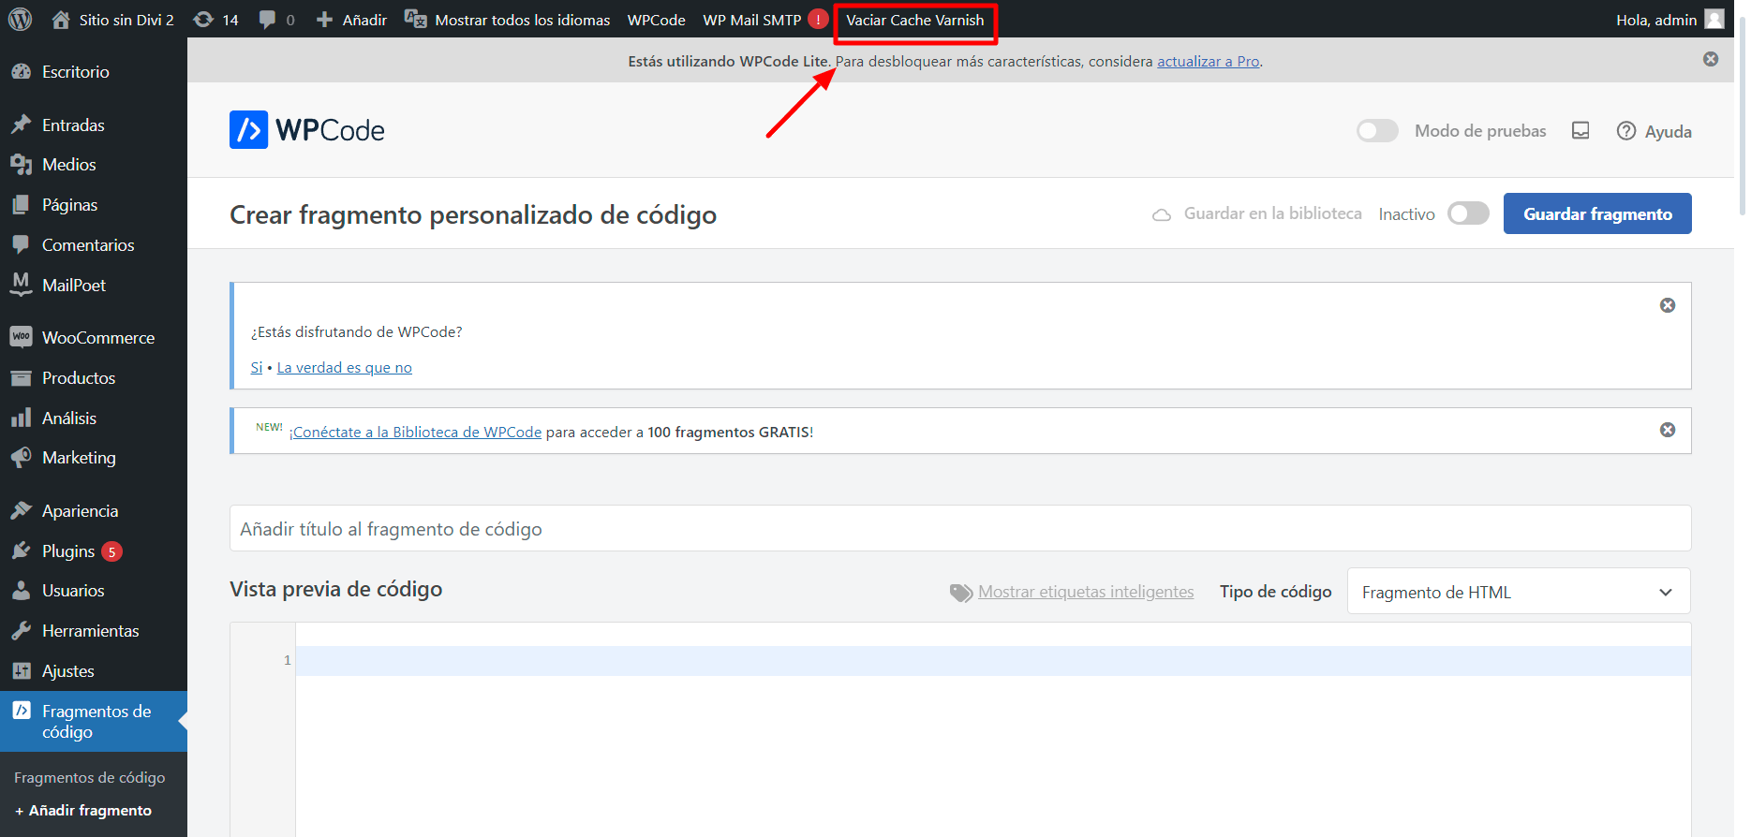Click the Plugins update count badge 5

(111, 551)
